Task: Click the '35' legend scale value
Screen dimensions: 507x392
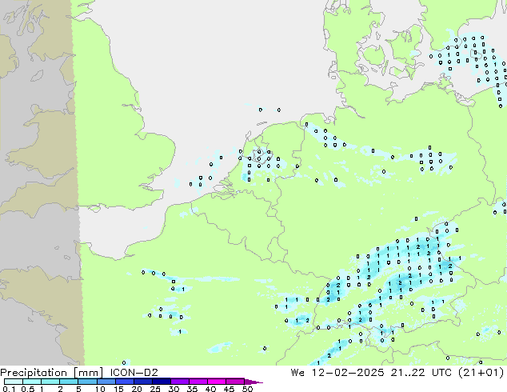Action: pyautogui.click(x=192, y=389)
